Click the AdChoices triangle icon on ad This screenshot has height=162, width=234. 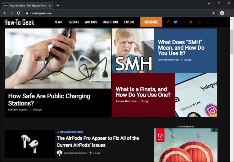[212, 130]
